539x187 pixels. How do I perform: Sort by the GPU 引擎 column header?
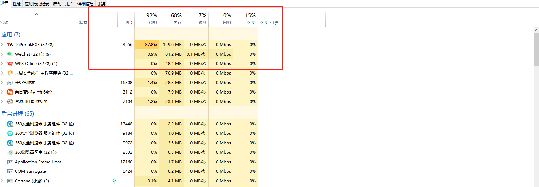click(x=292, y=20)
